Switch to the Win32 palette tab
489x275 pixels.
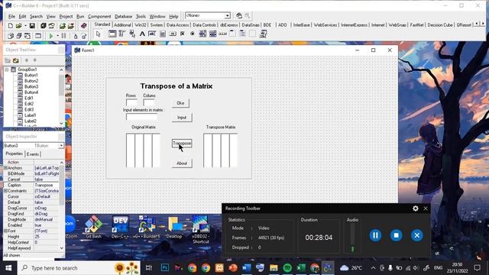pos(141,25)
